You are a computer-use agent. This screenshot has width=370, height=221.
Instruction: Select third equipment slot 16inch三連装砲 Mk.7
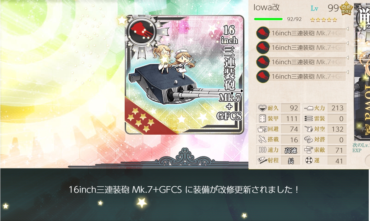(x=302, y=62)
